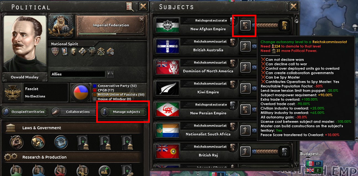Open the Manage subjects menu

pyautogui.click(x=123, y=112)
